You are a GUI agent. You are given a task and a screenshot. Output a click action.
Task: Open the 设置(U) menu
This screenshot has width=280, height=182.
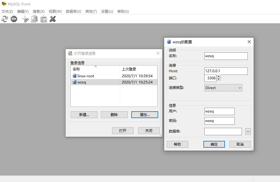pos(107,12)
